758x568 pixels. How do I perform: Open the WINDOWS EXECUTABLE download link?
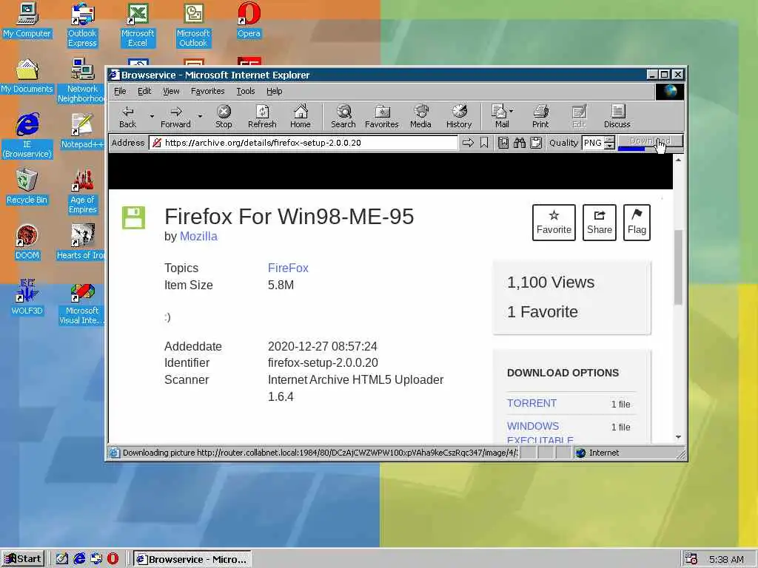point(540,433)
